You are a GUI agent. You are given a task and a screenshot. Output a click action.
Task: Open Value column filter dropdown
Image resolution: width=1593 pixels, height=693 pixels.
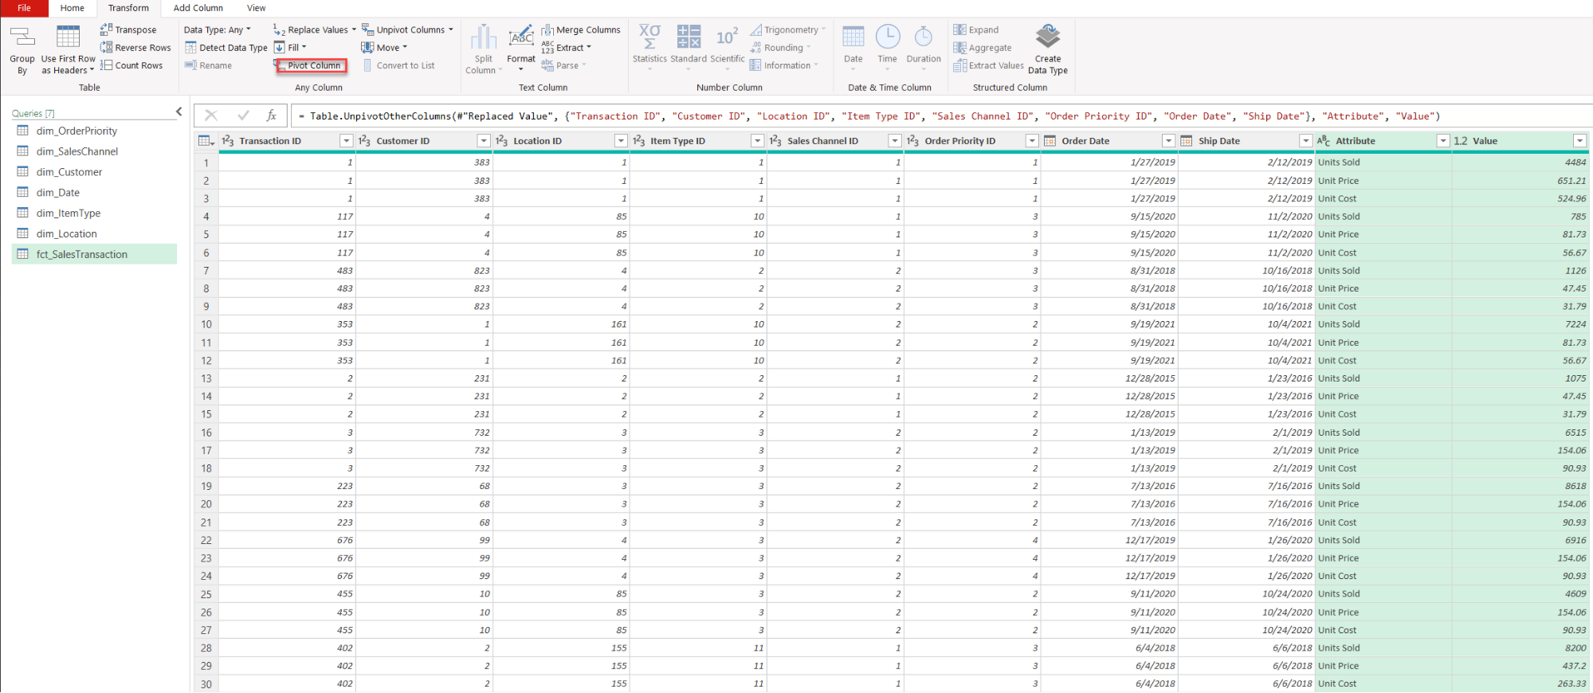[1579, 141]
